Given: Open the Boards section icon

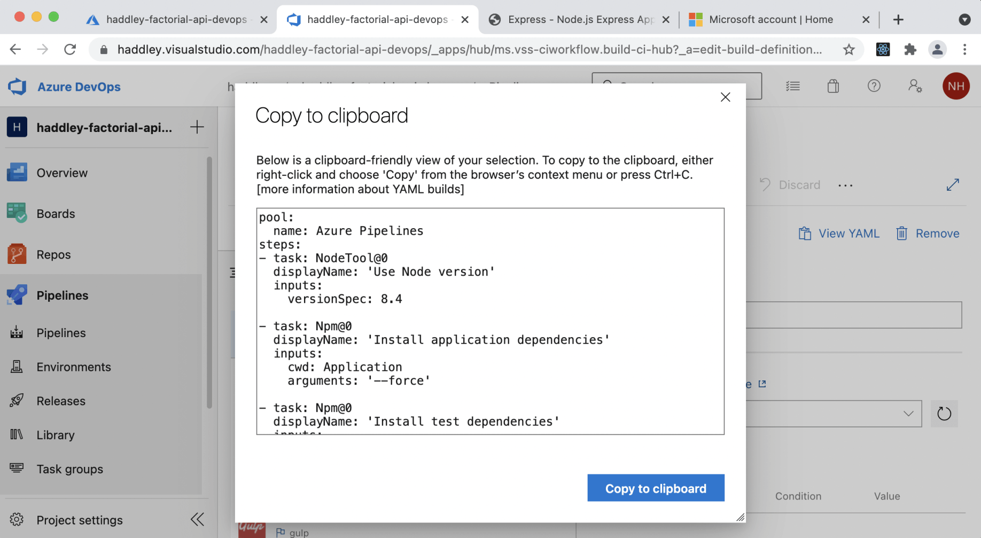Looking at the screenshot, I should [x=17, y=213].
